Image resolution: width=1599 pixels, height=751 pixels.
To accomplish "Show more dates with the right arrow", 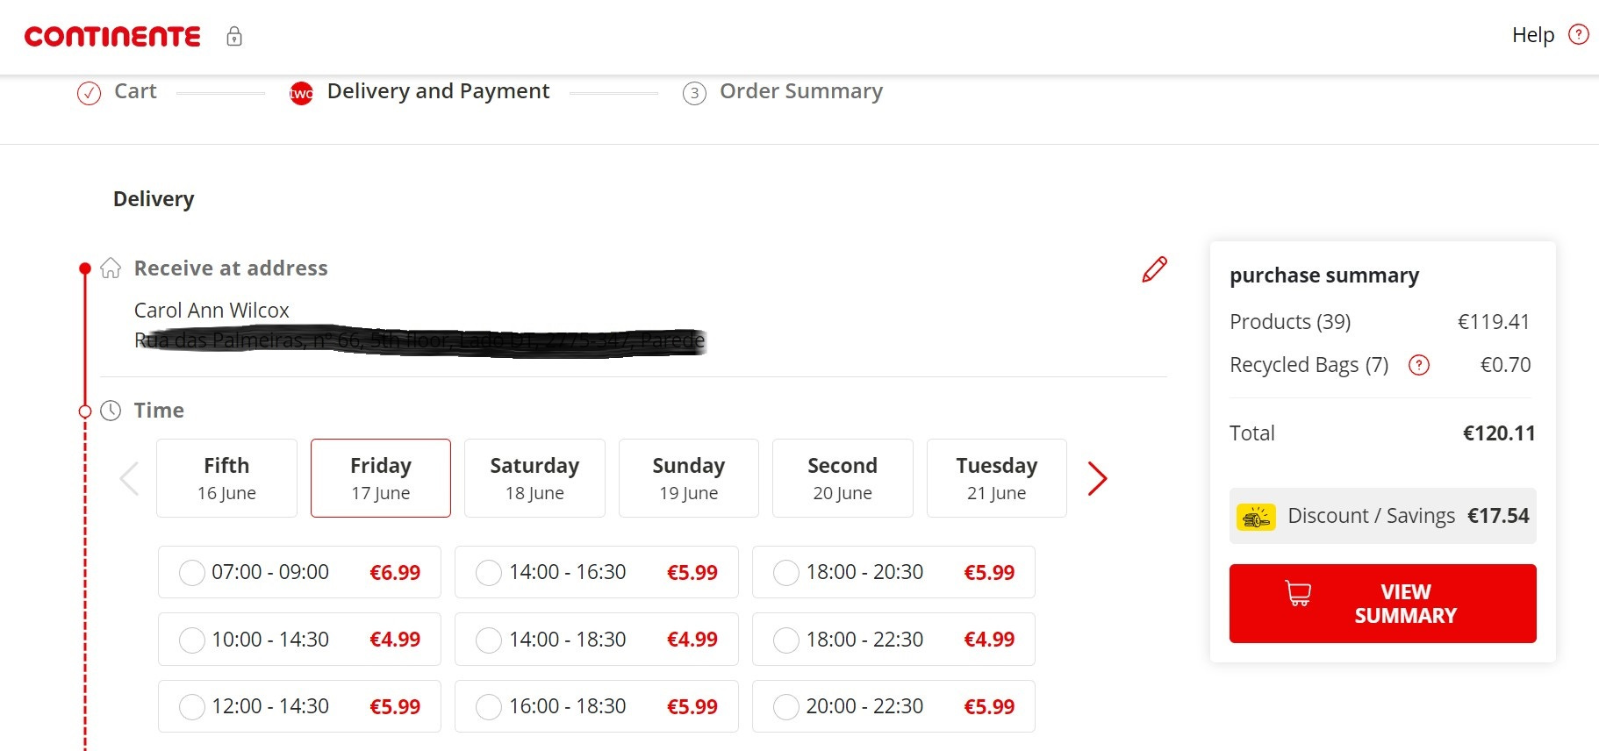I will 1097,478.
